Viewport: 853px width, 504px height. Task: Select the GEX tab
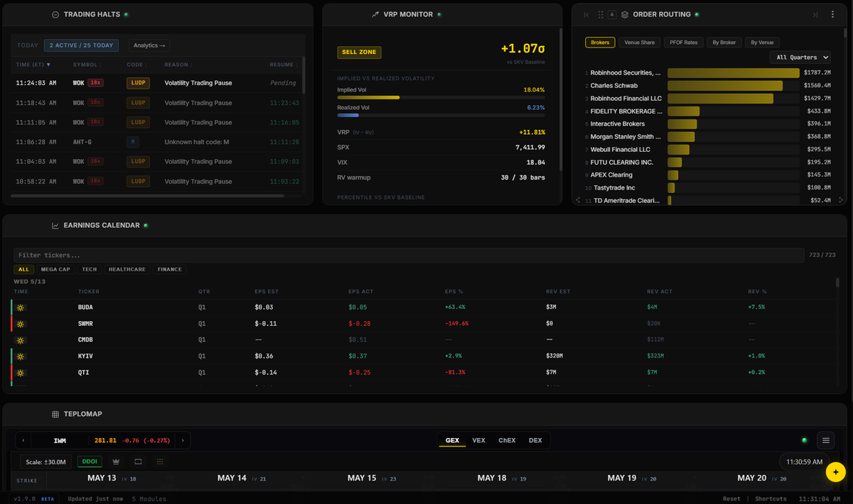(452, 441)
